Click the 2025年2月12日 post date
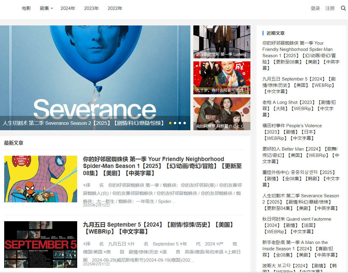 (96, 205)
